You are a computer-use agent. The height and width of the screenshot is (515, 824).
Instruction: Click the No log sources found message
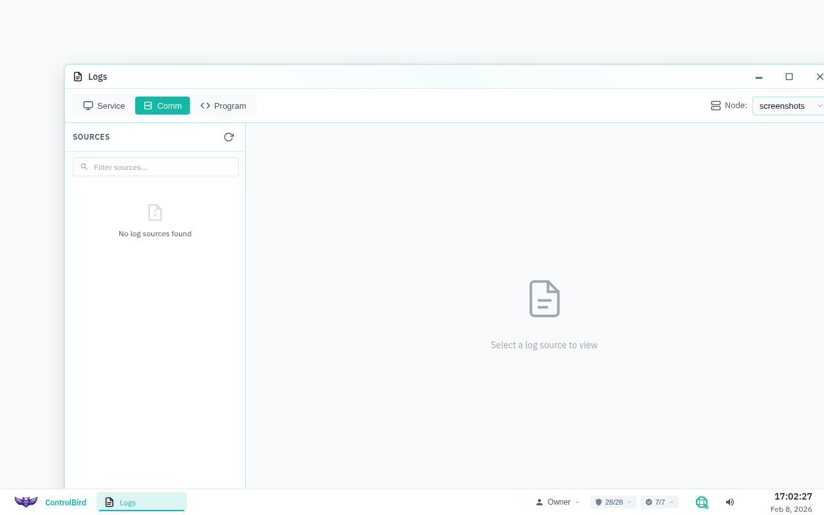pyautogui.click(x=155, y=234)
